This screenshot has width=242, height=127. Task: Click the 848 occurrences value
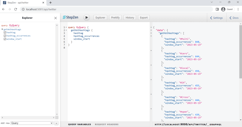pos(197,42)
